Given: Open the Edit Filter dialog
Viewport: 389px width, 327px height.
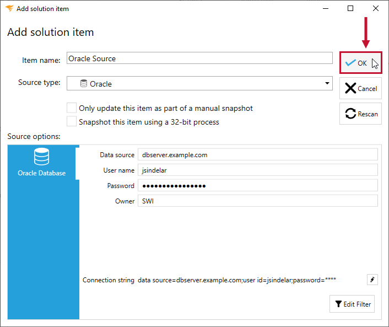Looking at the screenshot, I should [352, 304].
